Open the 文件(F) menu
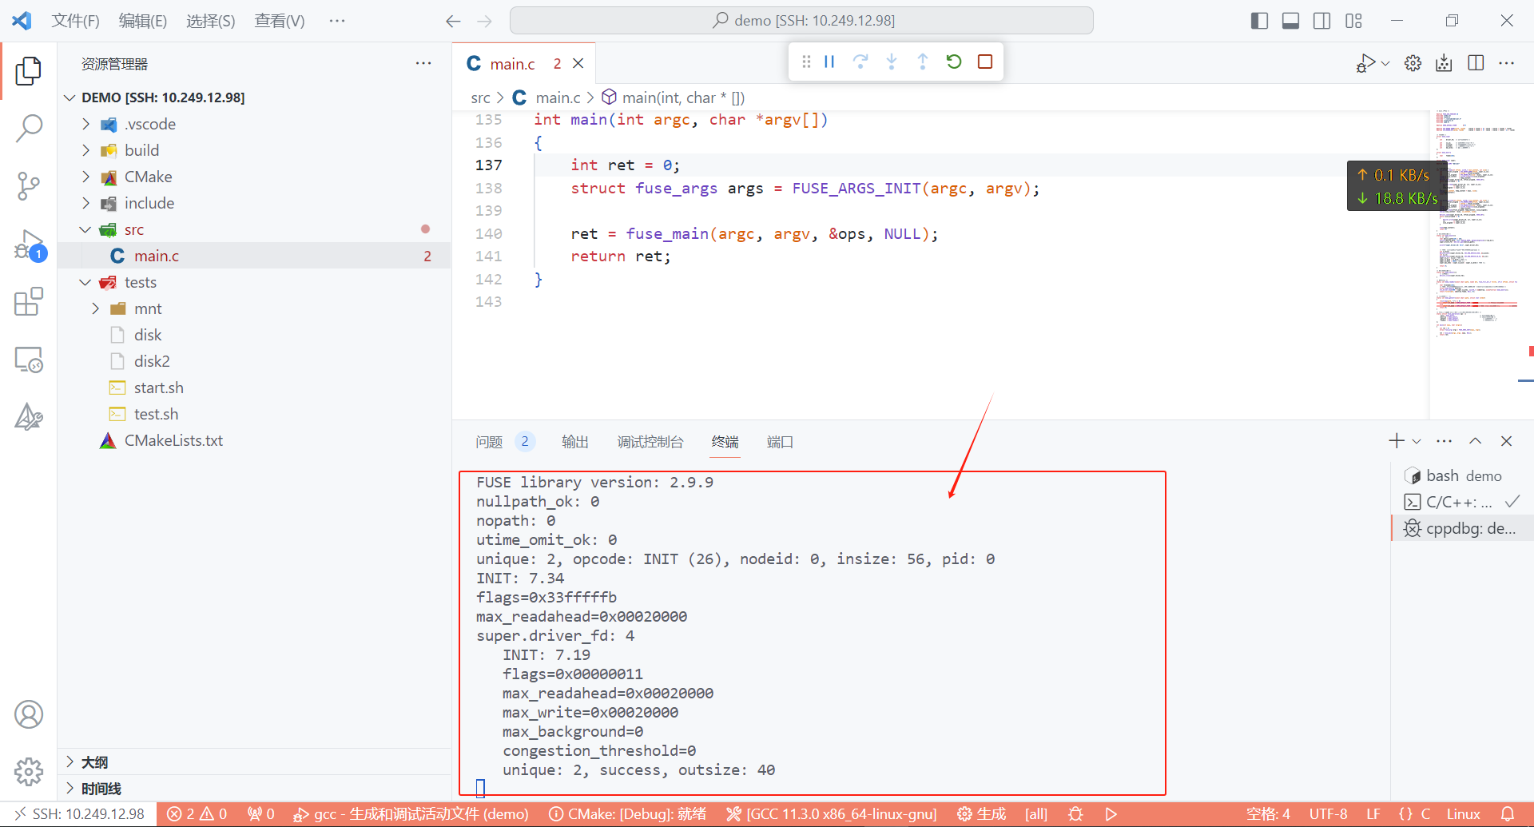The width and height of the screenshot is (1534, 827). coord(75,21)
